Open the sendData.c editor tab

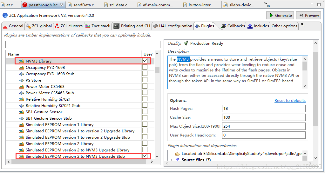84,5
